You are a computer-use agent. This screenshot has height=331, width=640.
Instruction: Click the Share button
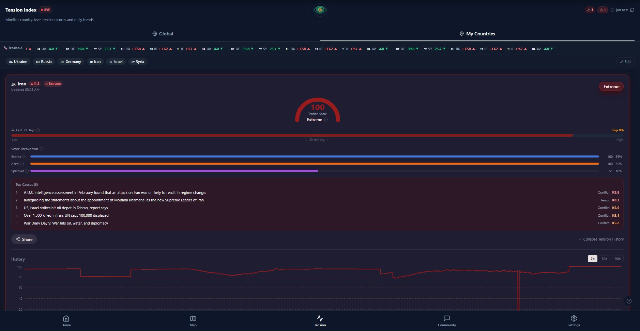click(24, 239)
